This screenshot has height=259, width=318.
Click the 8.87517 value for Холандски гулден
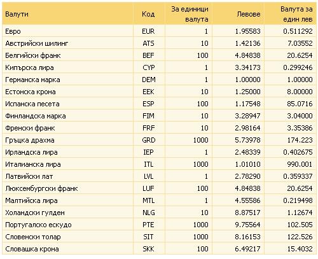(247, 213)
